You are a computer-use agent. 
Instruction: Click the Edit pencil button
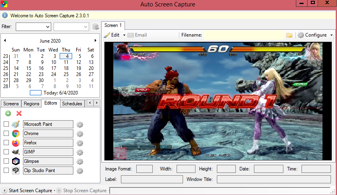pos(112,35)
